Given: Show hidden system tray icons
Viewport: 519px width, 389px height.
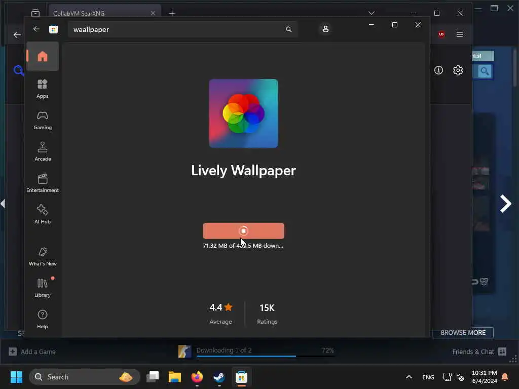Looking at the screenshot, I should [409, 377].
